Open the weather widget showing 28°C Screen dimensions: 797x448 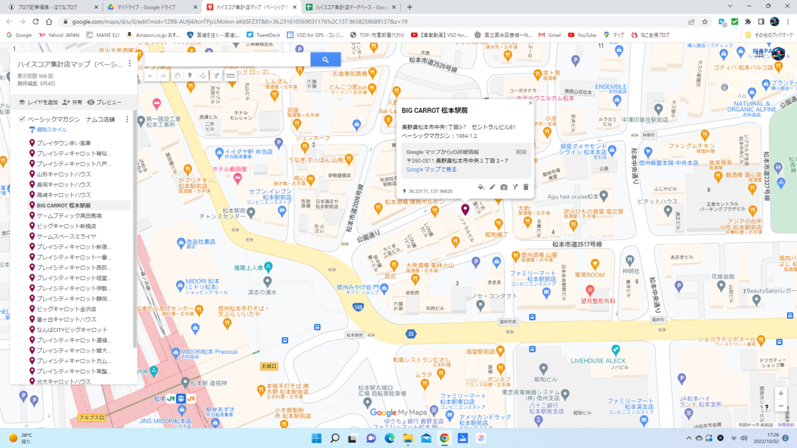[21, 438]
